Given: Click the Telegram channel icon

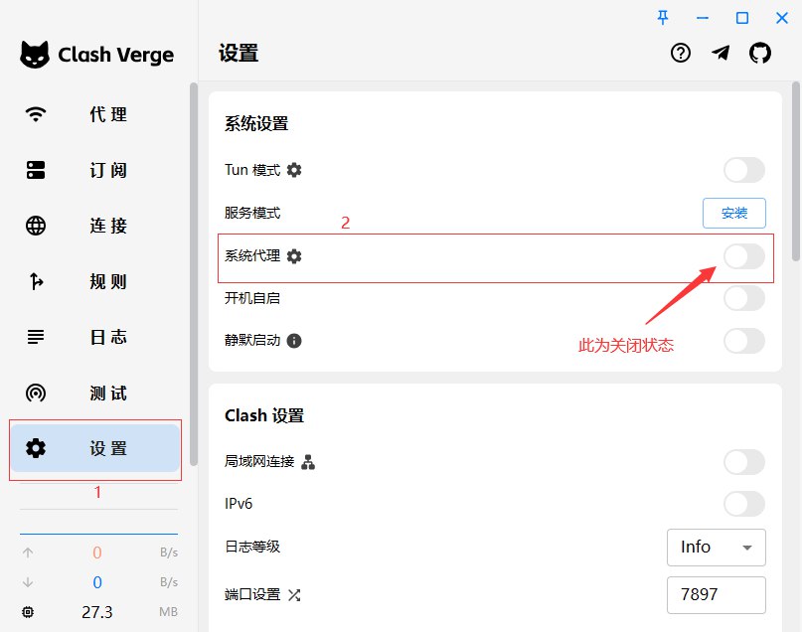Looking at the screenshot, I should click(721, 54).
